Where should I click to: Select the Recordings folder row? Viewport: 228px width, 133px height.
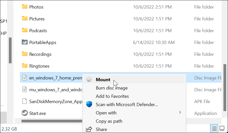point(40,54)
